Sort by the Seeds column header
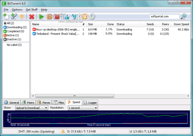This screenshot has width=193, height=136. (148, 24)
